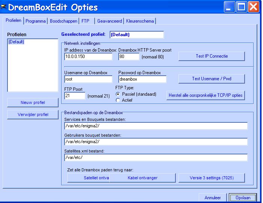This screenshot has height=203, width=263.
Task: Click the Username op Dreambox field
Action: click(88, 79)
